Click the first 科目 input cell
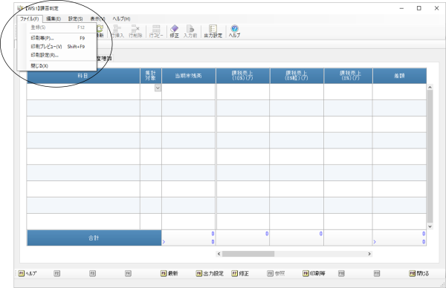Screen dimensions: 446x288 [83, 92]
